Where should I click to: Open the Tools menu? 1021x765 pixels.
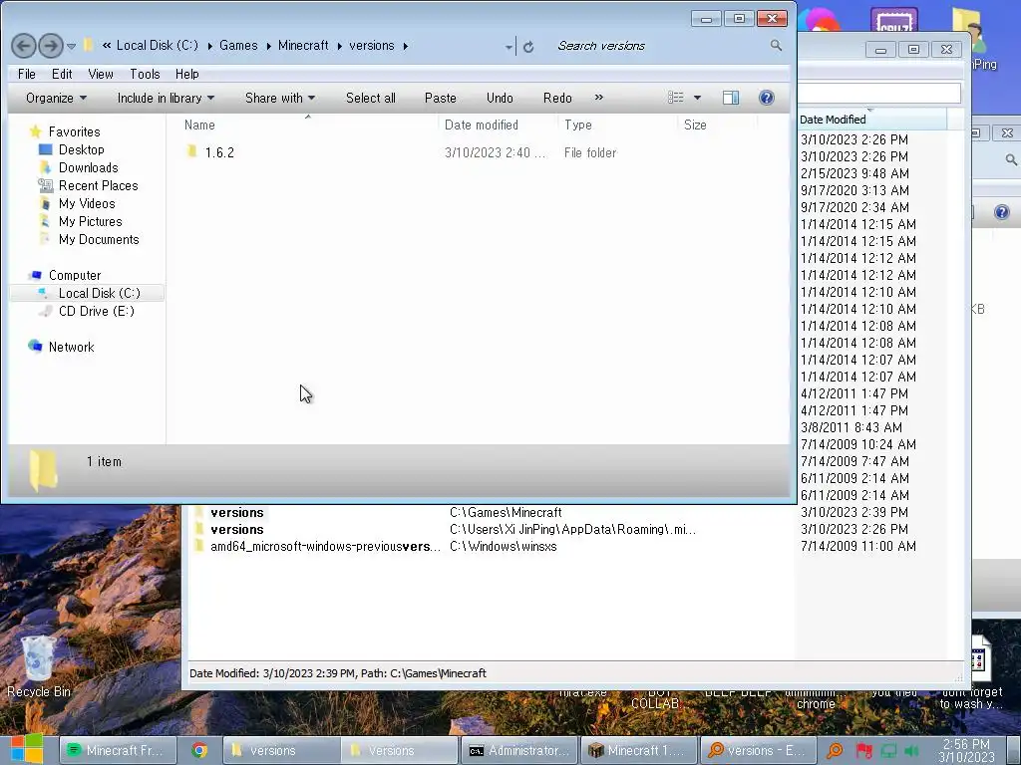click(x=145, y=74)
